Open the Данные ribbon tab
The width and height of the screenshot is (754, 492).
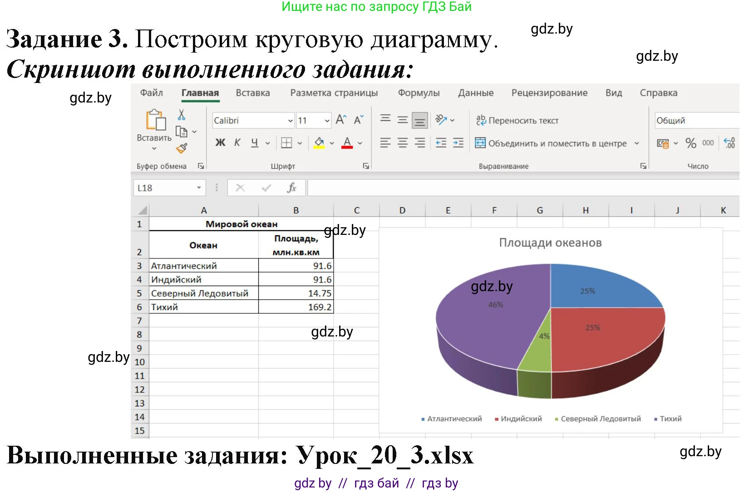[475, 93]
